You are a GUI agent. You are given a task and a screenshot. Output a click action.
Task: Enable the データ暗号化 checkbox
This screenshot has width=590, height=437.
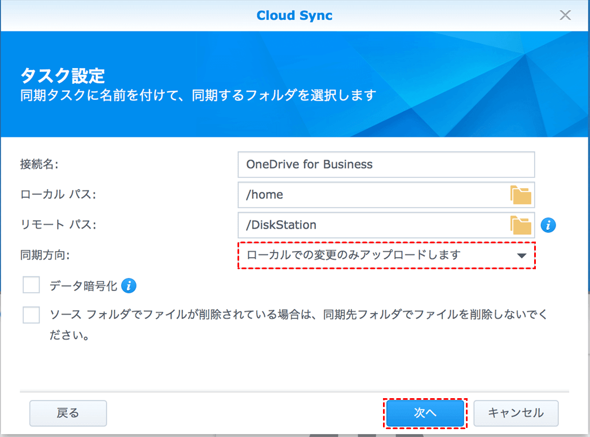[32, 285]
